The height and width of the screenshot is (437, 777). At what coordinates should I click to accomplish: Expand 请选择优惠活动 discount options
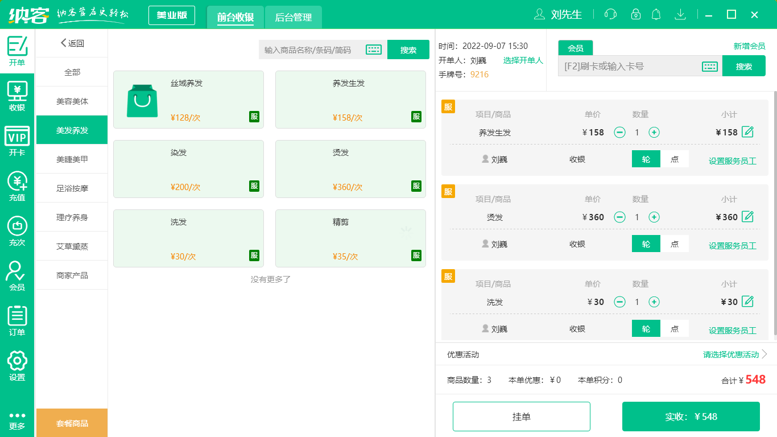click(730, 354)
